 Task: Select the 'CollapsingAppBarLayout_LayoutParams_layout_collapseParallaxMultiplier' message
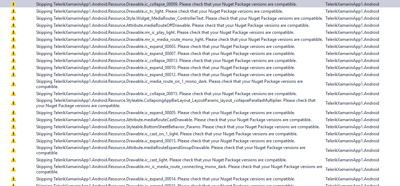tap(176, 103)
